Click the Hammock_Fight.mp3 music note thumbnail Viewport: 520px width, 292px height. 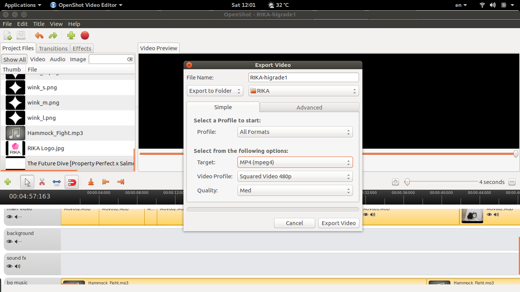[x=15, y=133]
